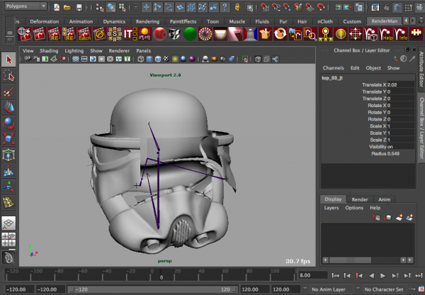The height and width of the screenshot is (295, 425).
Task: Go to start of playback range
Action: point(335,276)
